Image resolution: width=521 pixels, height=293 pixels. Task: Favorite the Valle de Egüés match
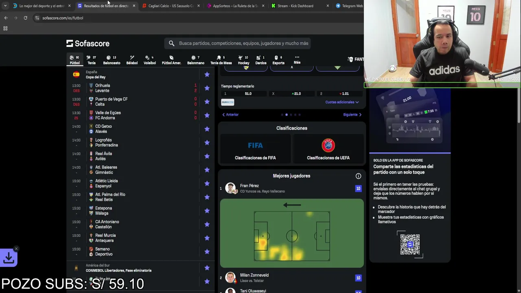tap(207, 115)
